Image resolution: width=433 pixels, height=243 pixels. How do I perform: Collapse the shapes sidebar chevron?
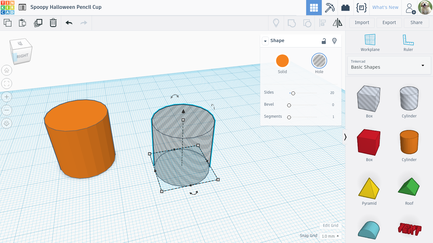tap(345, 137)
